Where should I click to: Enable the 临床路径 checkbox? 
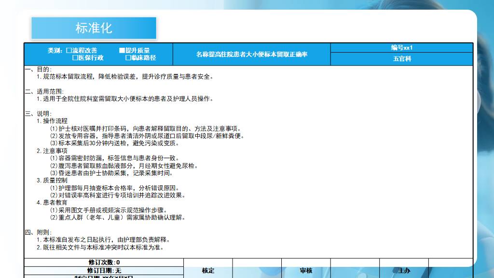(x=128, y=58)
